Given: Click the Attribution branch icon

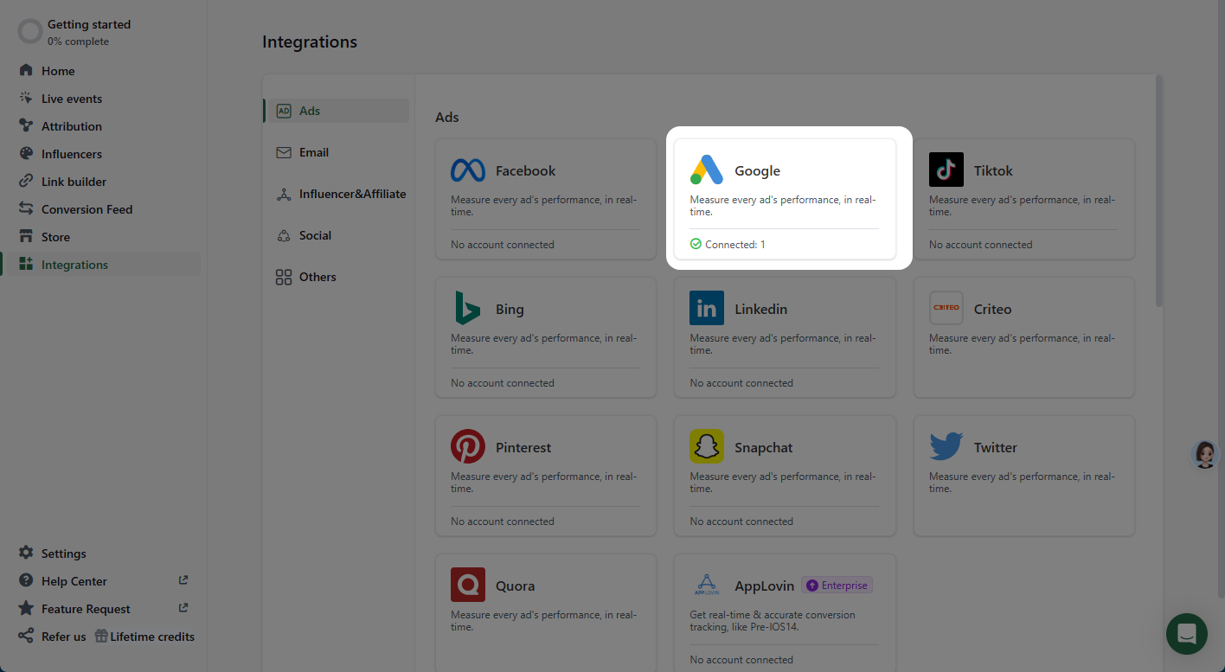Looking at the screenshot, I should coord(26,125).
